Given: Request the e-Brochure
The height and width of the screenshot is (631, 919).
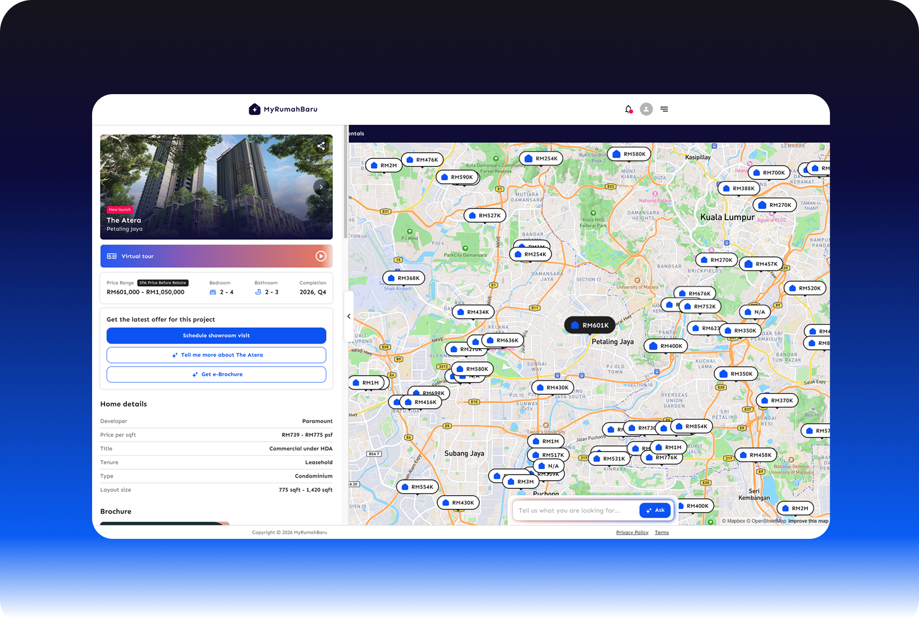Looking at the screenshot, I should point(216,375).
